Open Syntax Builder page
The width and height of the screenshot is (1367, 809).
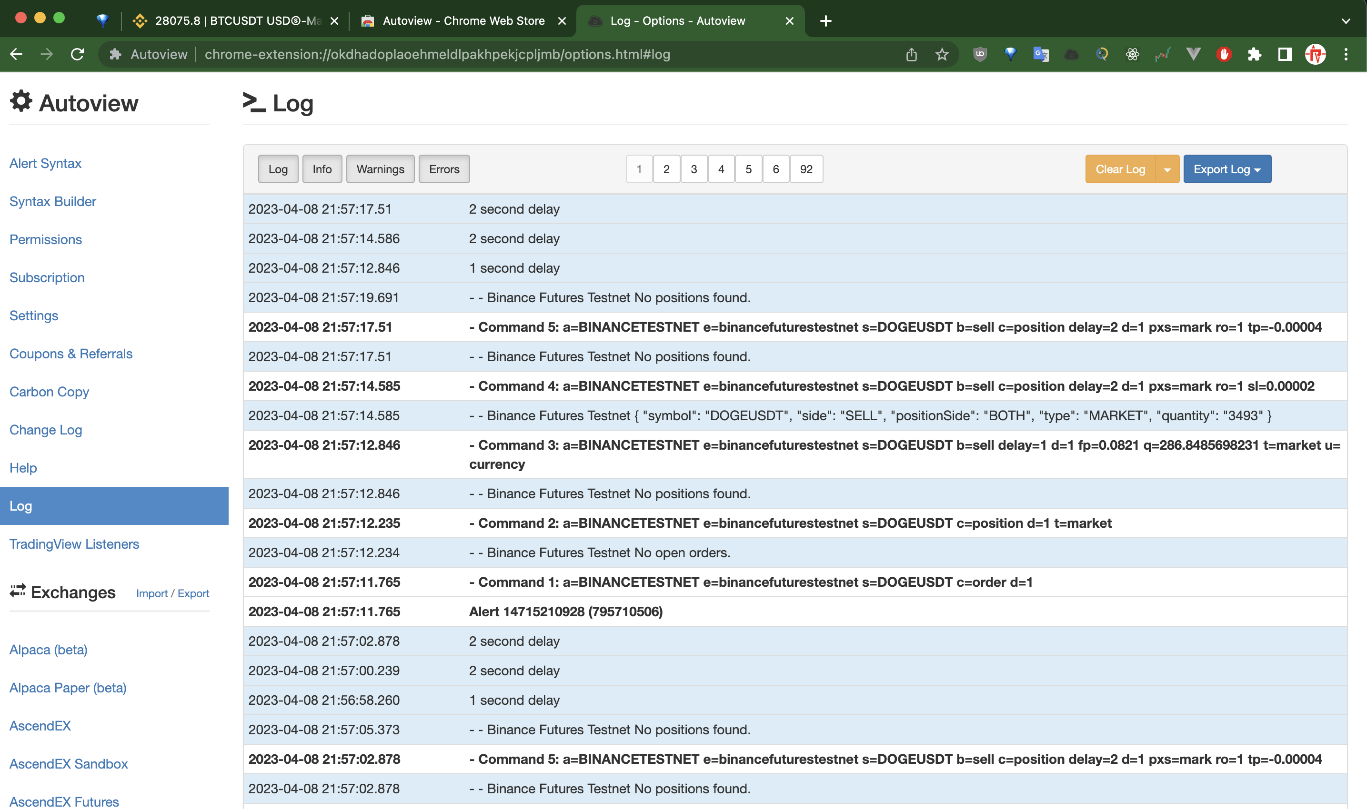coord(52,201)
